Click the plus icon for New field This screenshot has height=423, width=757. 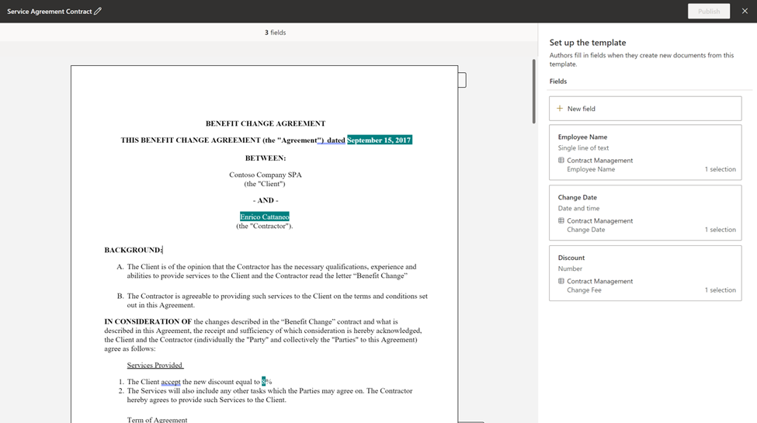point(560,109)
